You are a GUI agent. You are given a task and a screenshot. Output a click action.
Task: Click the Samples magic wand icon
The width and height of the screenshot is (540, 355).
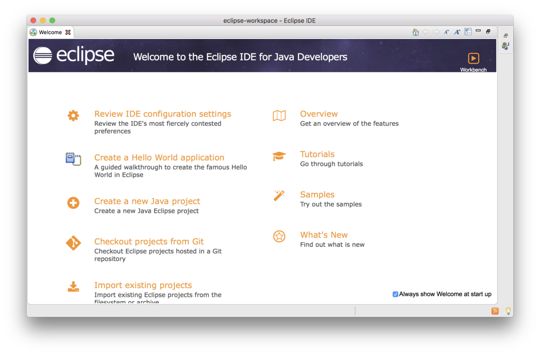point(279,196)
